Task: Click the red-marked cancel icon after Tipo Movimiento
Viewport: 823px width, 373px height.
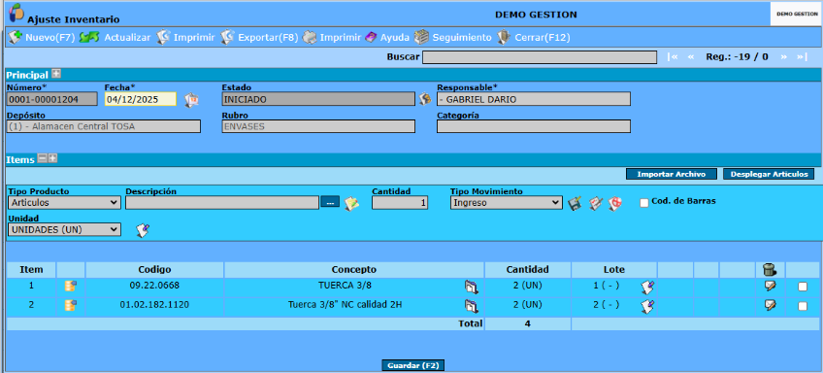Action: (615, 203)
